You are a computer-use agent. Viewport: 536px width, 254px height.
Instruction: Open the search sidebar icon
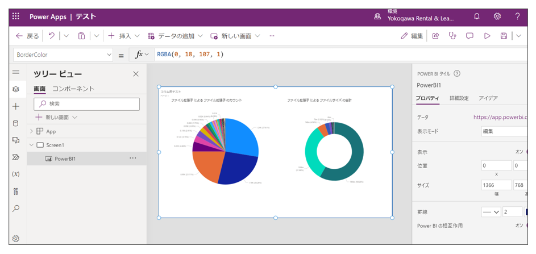point(16,209)
